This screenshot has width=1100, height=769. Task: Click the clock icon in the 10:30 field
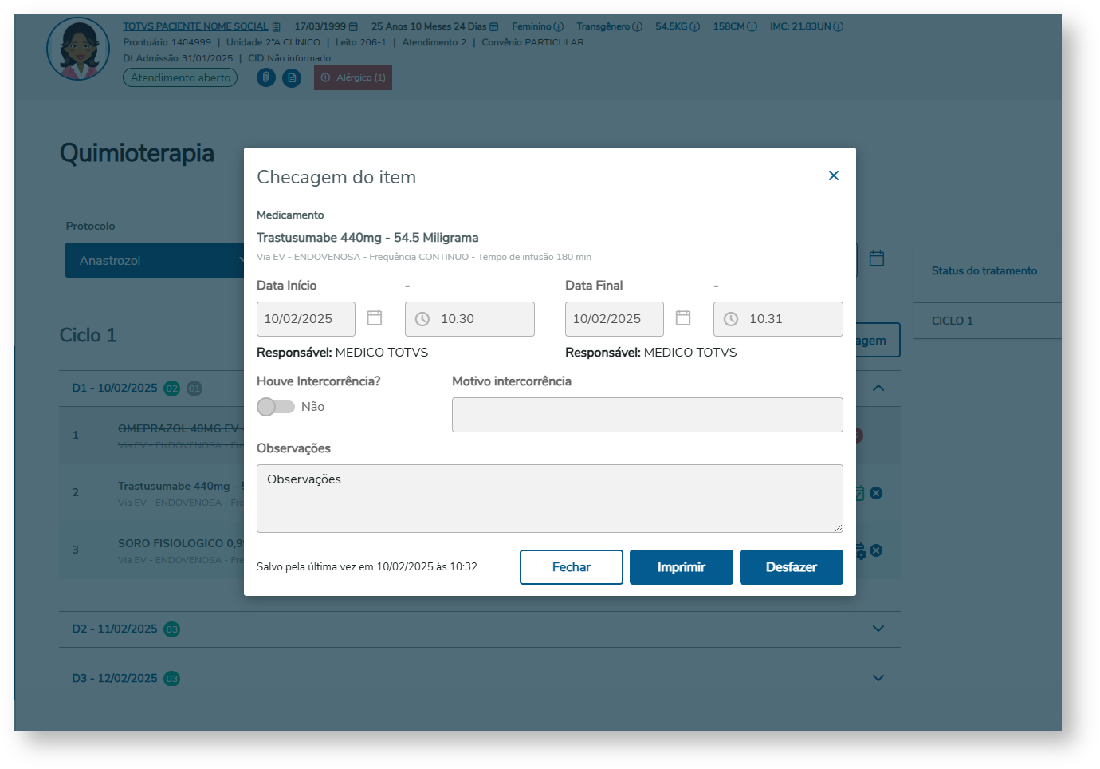(x=422, y=319)
